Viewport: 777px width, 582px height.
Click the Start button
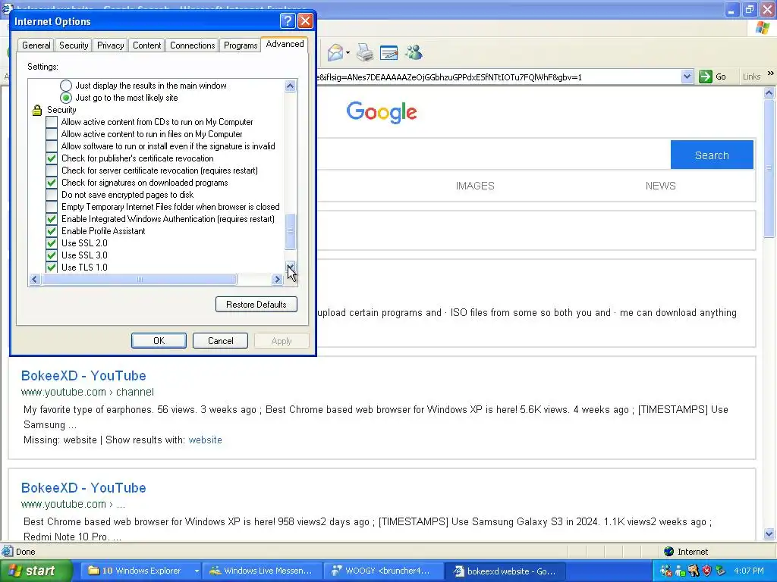coord(36,571)
